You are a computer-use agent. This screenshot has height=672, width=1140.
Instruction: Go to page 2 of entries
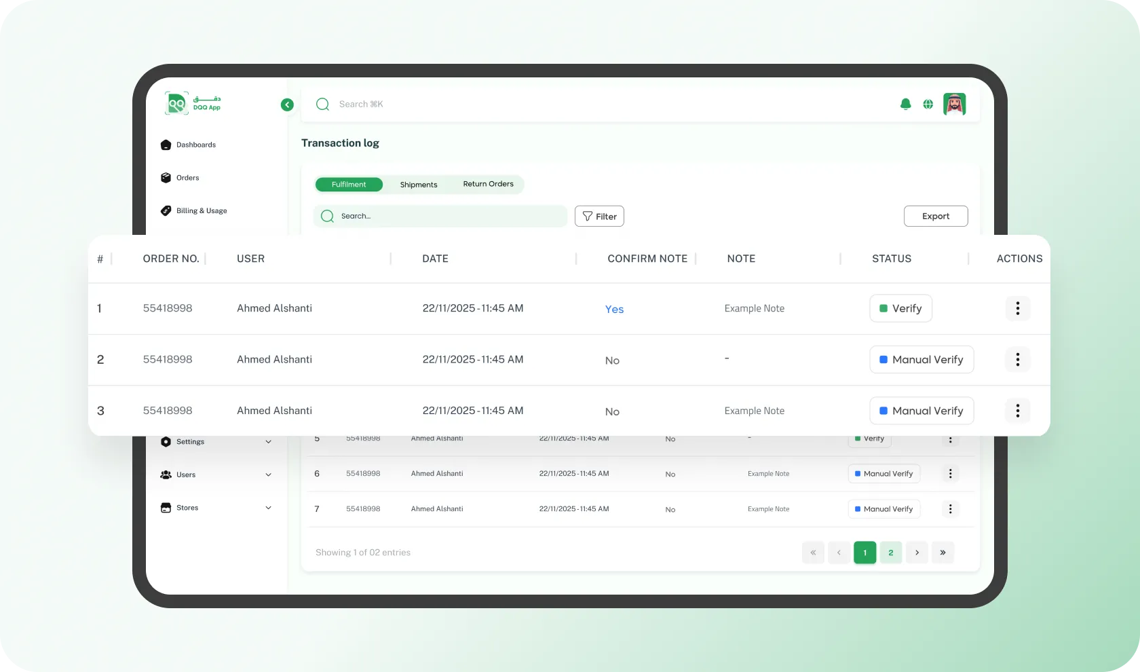click(890, 553)
